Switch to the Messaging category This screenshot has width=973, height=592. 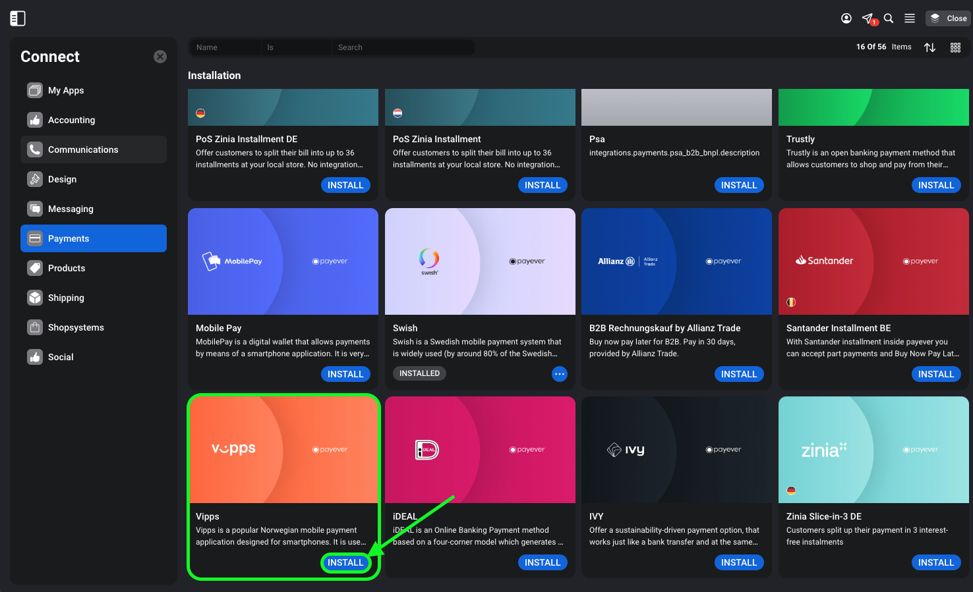[x=94, y=209]
